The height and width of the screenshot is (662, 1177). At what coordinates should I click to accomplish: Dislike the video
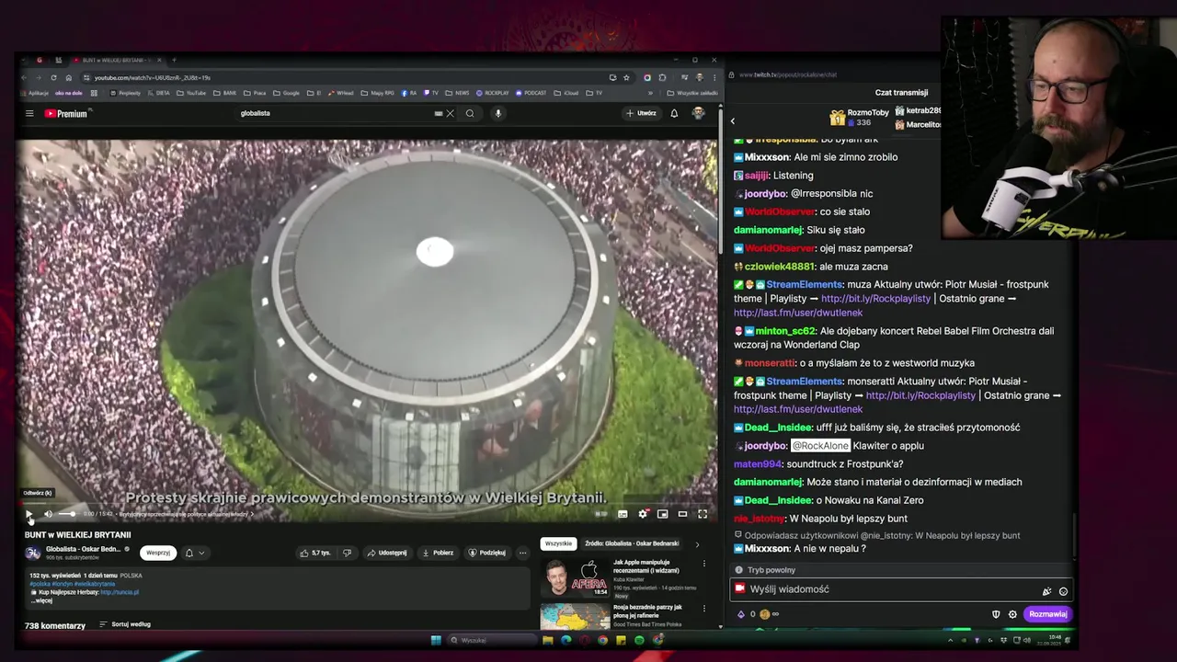coord(347,553)
